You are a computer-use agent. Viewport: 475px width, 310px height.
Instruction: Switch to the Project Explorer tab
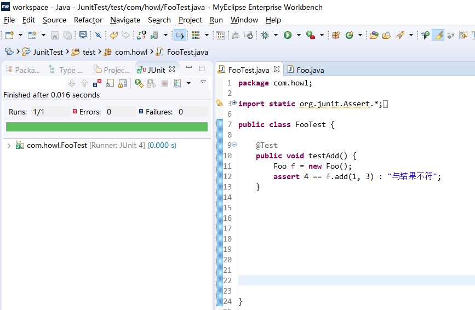click(x=111, y=70)
